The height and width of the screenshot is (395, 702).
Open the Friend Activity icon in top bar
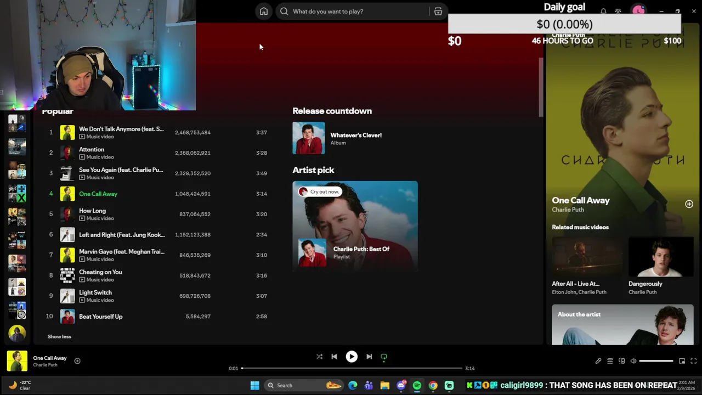pos(618,11)
